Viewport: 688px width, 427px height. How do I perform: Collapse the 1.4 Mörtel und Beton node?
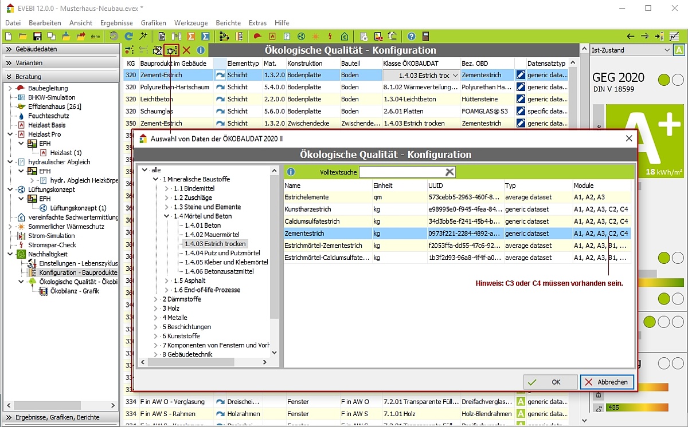(x=166, y=216)
